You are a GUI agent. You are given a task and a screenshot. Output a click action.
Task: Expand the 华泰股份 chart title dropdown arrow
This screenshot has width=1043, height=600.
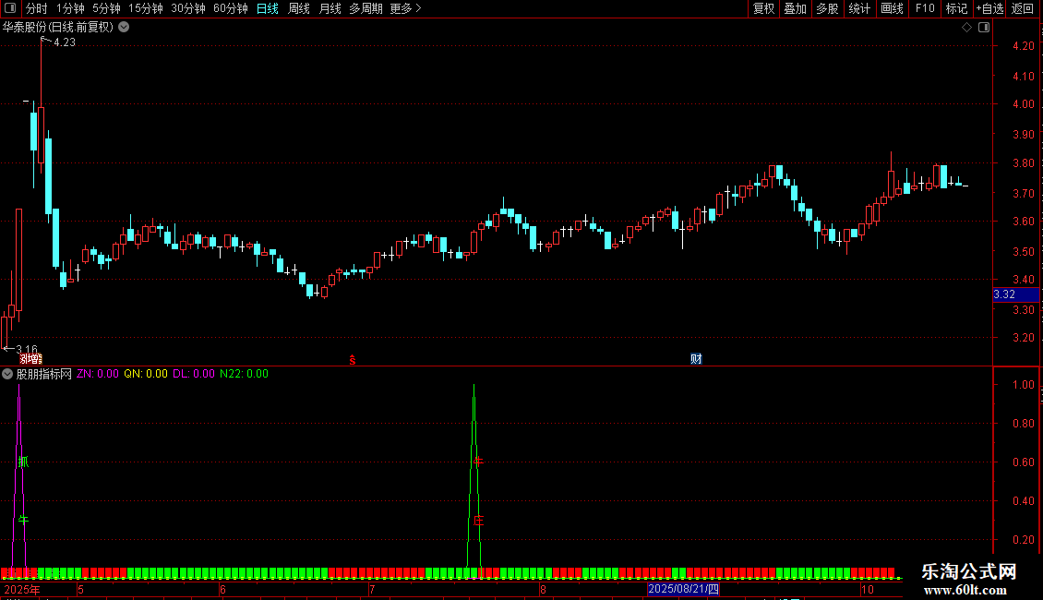(x=124, y=28)
